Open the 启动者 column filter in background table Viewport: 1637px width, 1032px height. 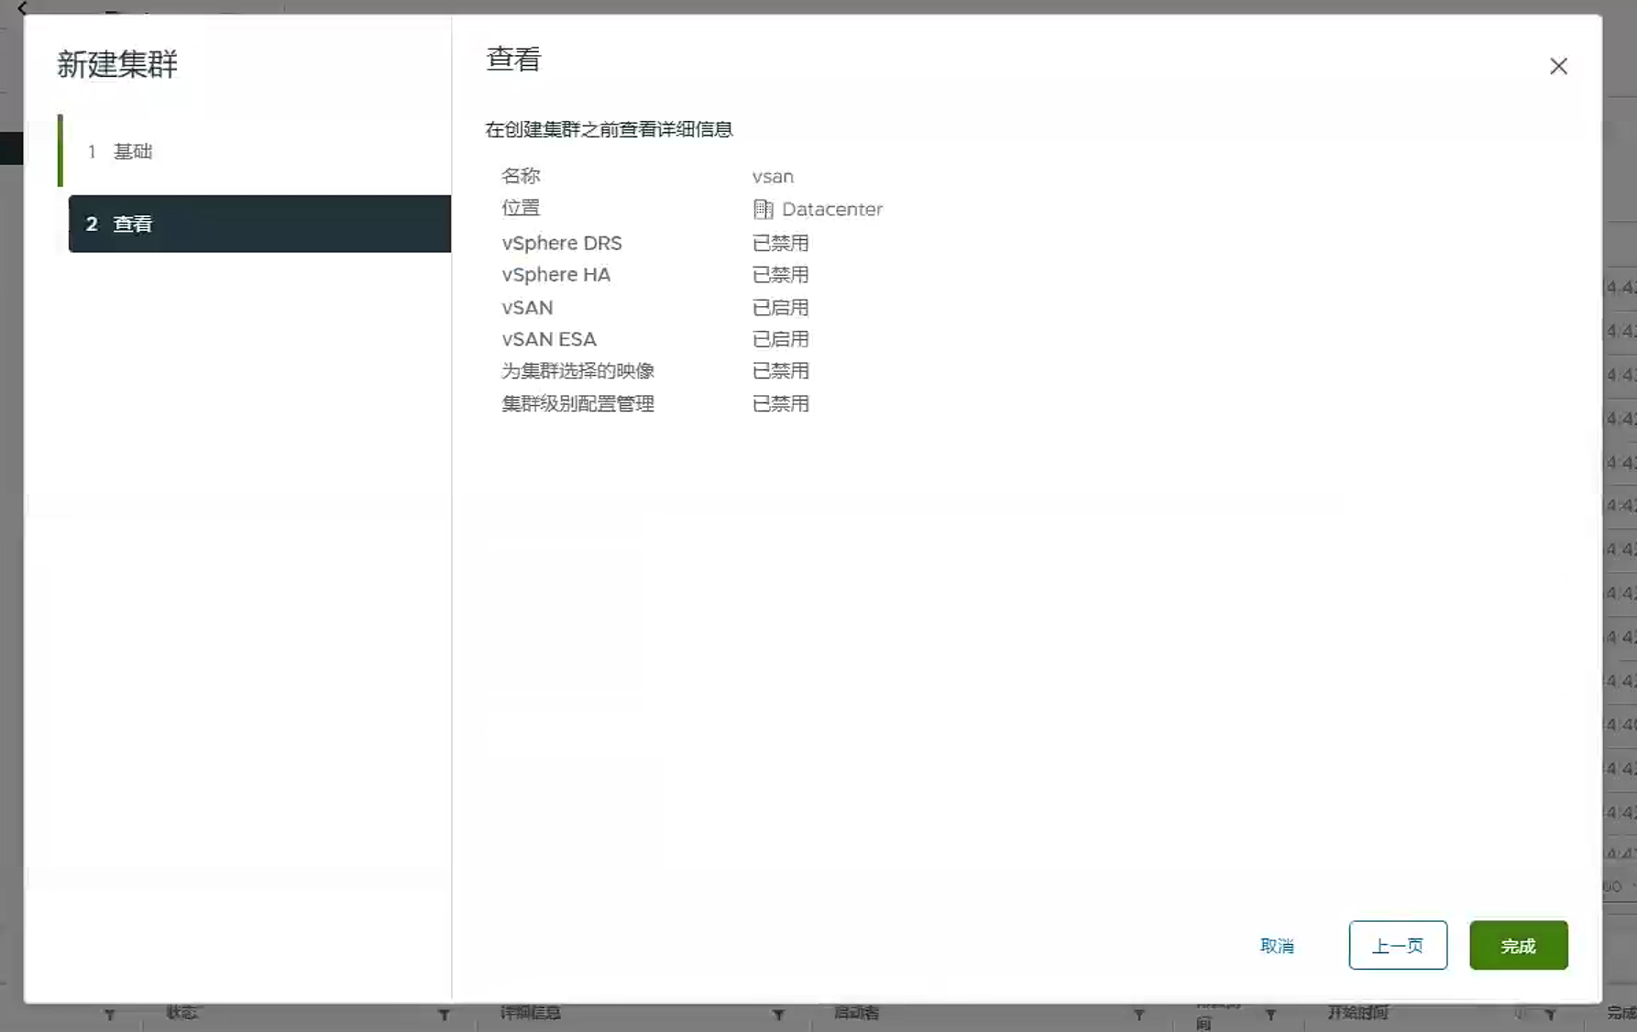1138,1015
